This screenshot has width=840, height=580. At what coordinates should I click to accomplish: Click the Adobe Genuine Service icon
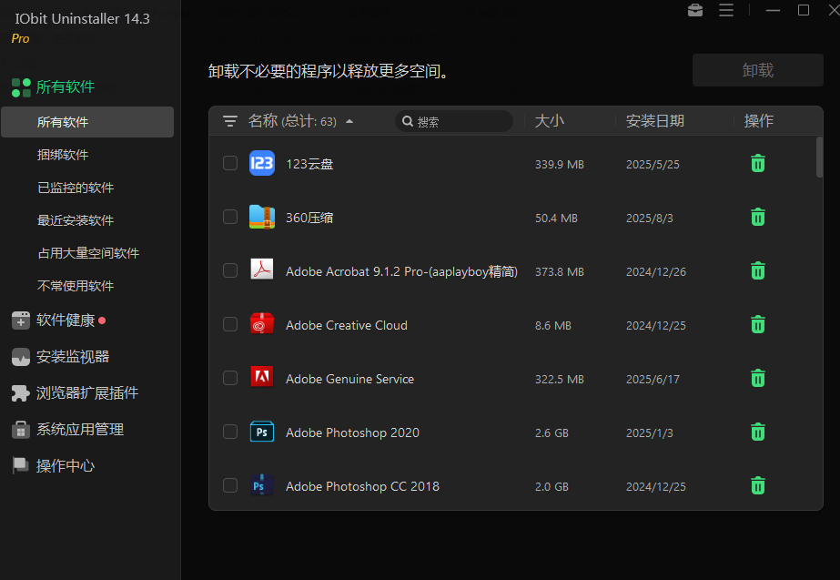tap(262, 377)
